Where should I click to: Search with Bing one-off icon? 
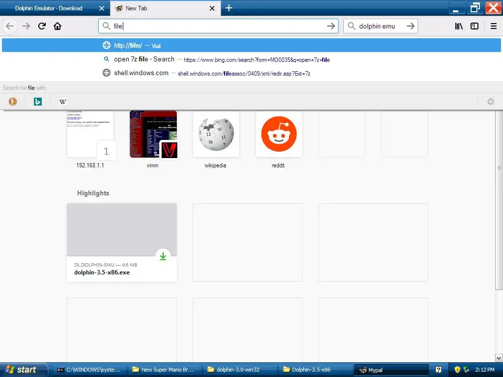(x=37, y=102)
